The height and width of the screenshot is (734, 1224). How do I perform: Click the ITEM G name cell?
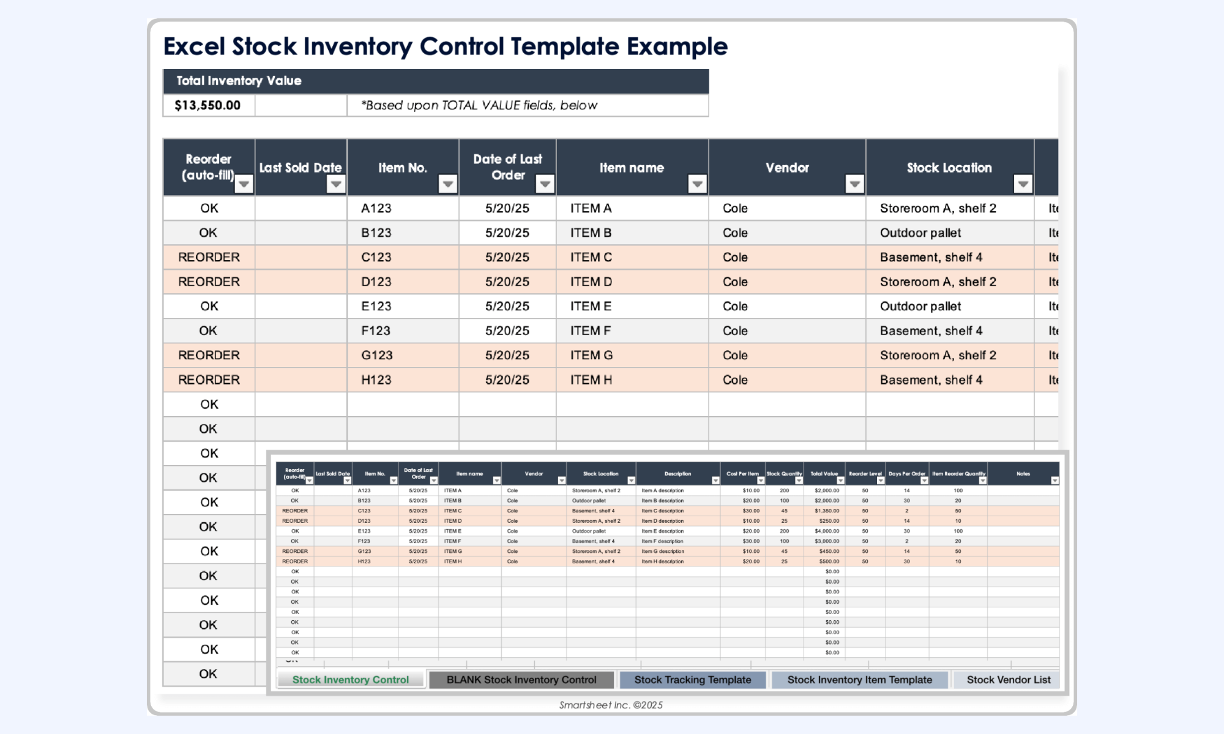[632, 355]
